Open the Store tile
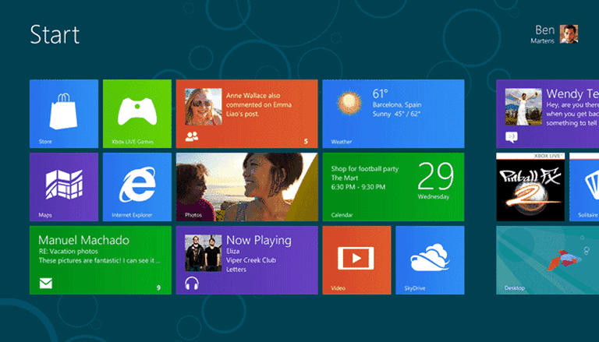Screen dimensions: 599x342 click(x=64, y=114)
